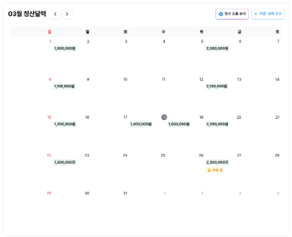Open the 정산 흐름 분석 button
This screenshot has width=292, height=237.
click(232, 14)
